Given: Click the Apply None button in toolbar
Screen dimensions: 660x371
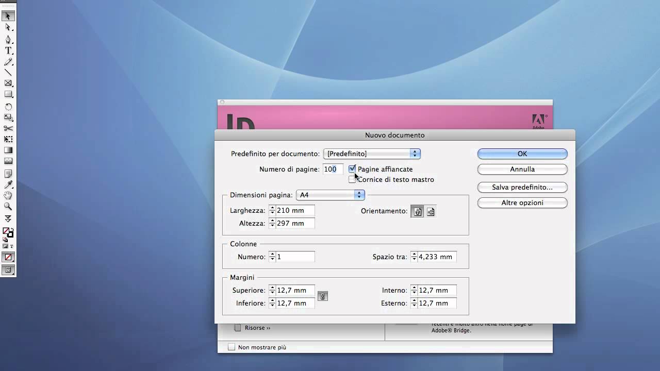Looking at the screenshot, I should [x=8, y=257].
